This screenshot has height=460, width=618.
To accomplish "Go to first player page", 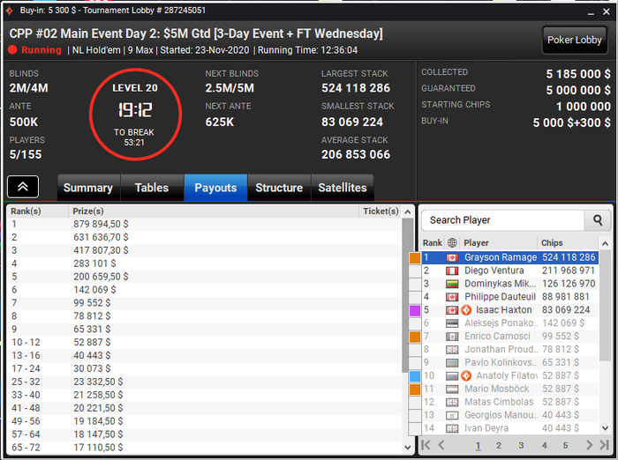I will click(426, 445).
